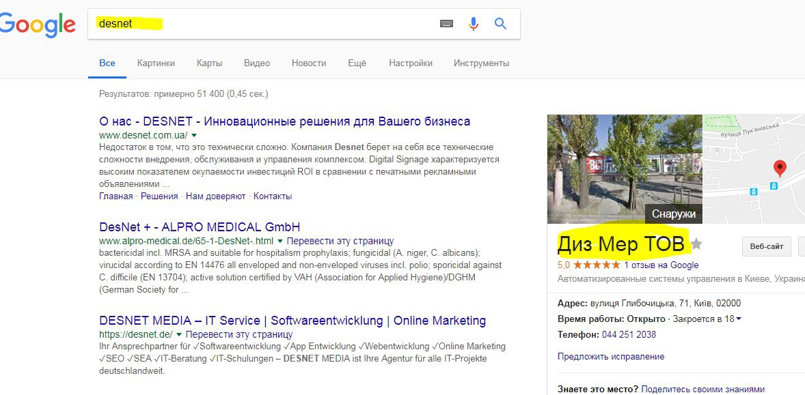Open the Главная sitelink
Viewport: 805px width, 395px height.
[116, 196]
